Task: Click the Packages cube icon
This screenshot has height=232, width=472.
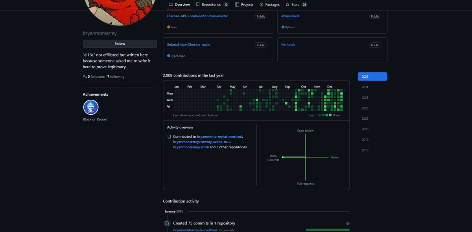Action: 262,5
